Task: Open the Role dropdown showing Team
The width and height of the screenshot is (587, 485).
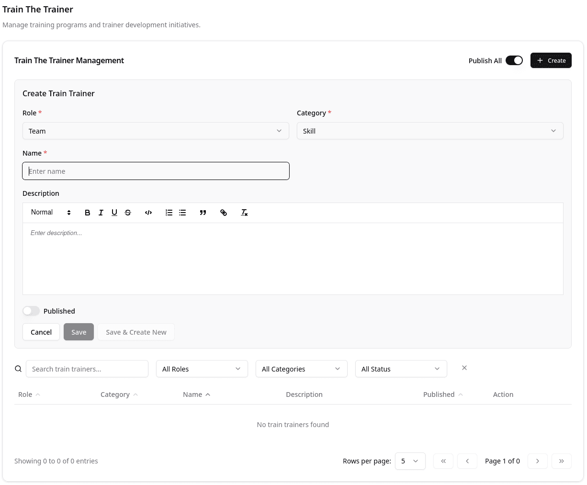Action: click(x=156, y=131)
